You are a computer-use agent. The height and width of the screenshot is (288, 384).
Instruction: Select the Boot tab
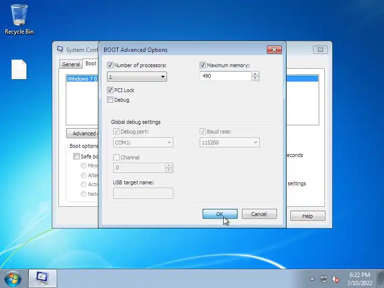click(91, 63)
